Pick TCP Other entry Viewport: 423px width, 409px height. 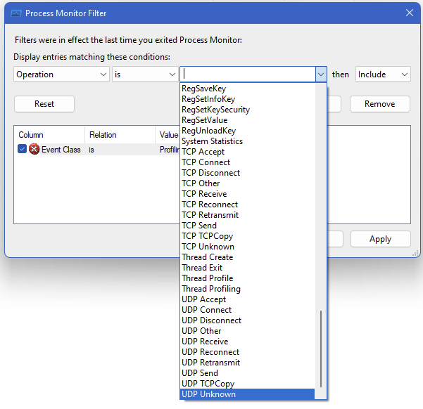[x=247, y=183]
